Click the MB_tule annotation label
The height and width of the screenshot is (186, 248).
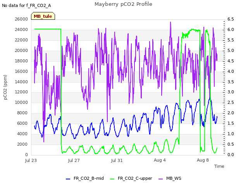pyautogui.click(x=43, y=16)
